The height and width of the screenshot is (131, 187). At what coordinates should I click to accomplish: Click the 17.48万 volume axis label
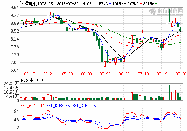[11, 88]
